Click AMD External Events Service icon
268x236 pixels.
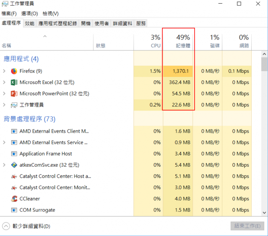[x=14, y=142]
